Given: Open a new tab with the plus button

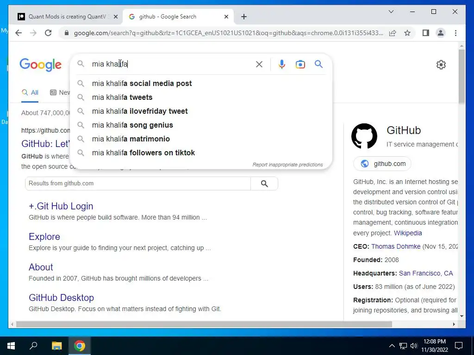Looking at the screenshot, I should pos(244,17).
